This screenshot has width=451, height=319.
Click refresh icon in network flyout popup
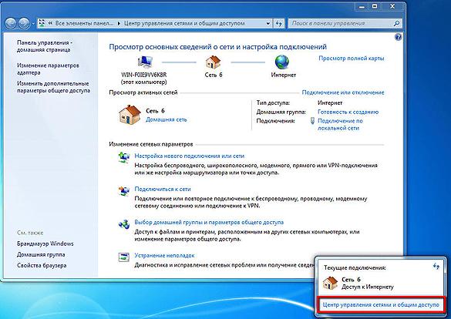[436, 267]
